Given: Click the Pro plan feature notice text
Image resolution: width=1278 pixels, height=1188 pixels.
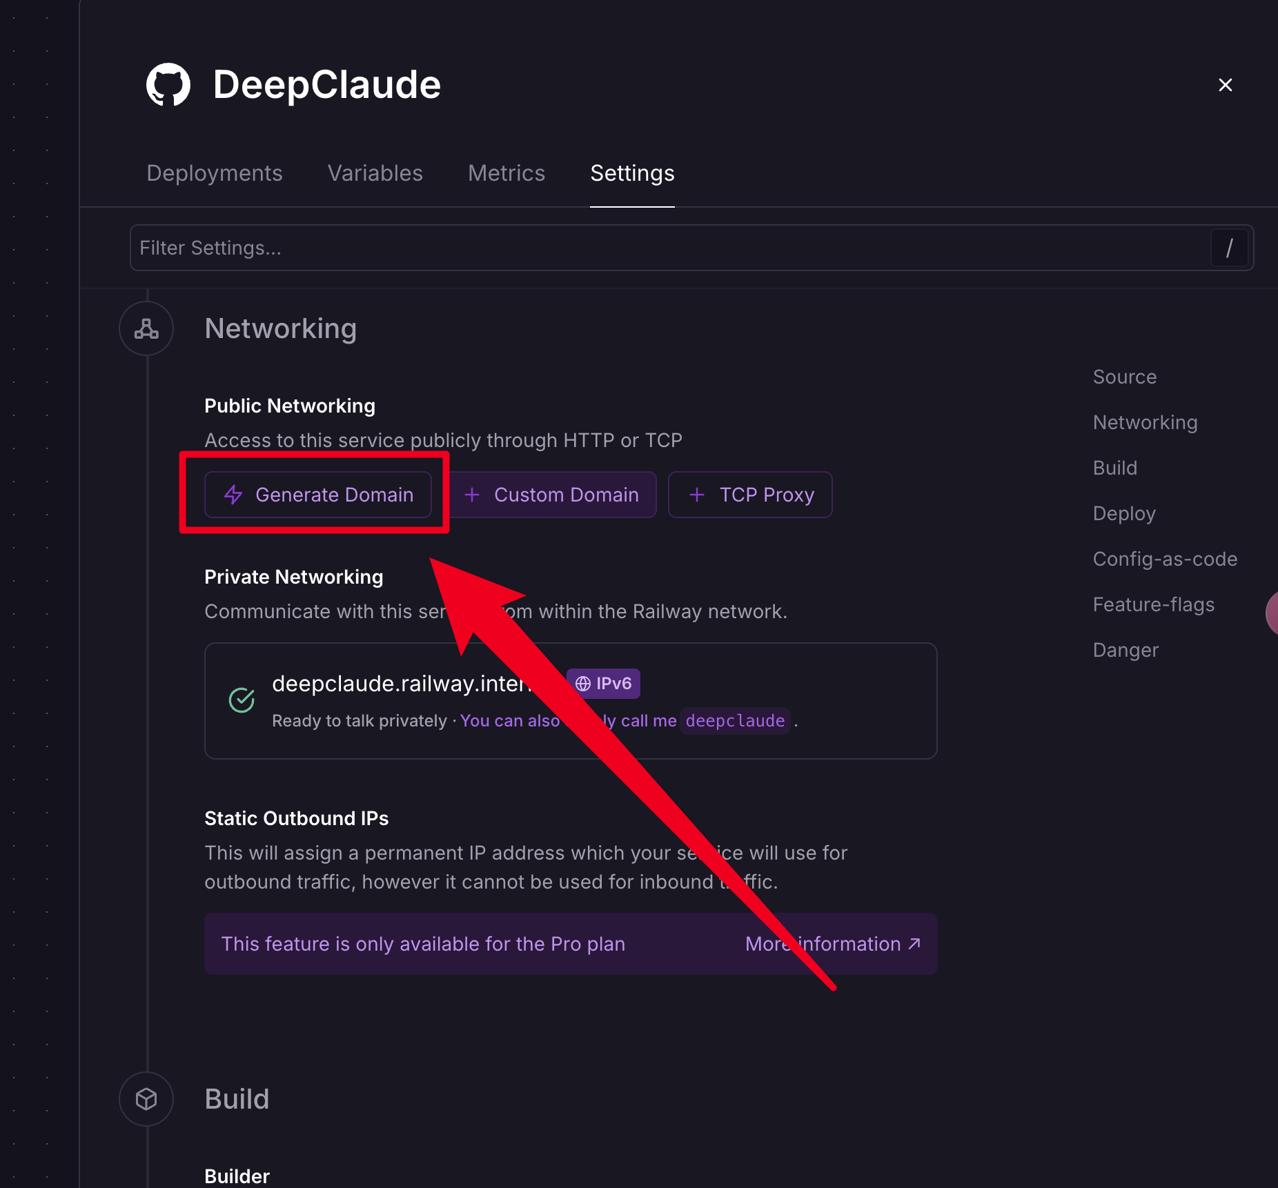Looking at the screenshot, I should [423, 944].
